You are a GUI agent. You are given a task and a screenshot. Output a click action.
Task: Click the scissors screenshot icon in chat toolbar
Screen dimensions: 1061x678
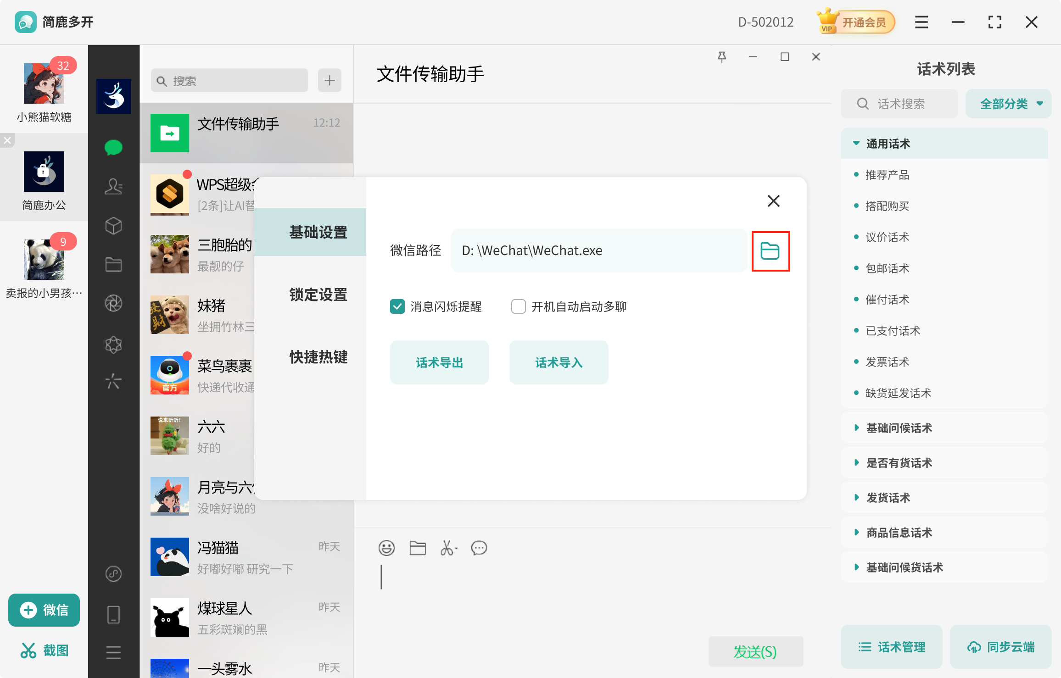tap(448, 548)
